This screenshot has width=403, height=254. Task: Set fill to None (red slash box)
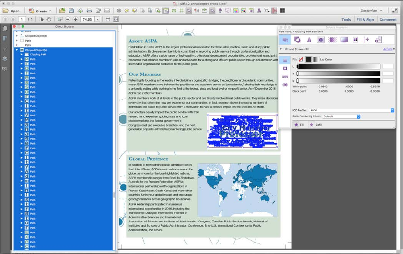point(301,59)
